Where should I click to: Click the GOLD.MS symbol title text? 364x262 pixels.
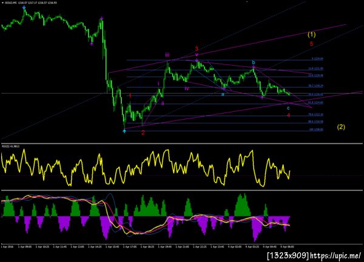(x=10, y=3)
